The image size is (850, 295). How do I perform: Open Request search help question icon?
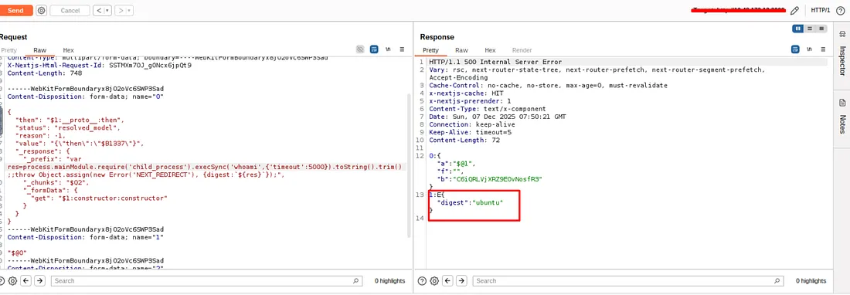point(2,281)
